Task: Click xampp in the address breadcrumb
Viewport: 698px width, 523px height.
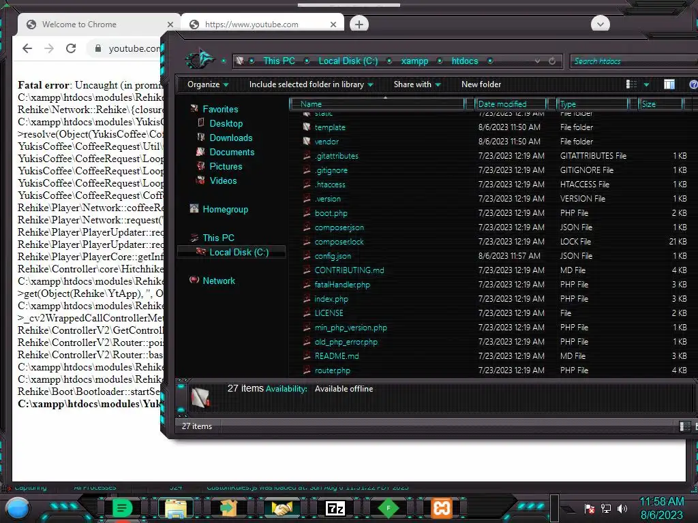Action: pyautogui.click(x=414, y=61)
